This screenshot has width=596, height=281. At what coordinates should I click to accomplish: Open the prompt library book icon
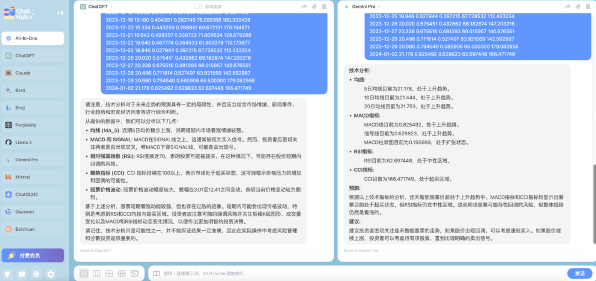(156, 273)
